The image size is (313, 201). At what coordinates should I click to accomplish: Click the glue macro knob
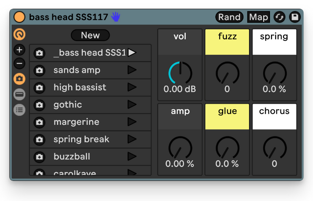click(x=227, y=148)
